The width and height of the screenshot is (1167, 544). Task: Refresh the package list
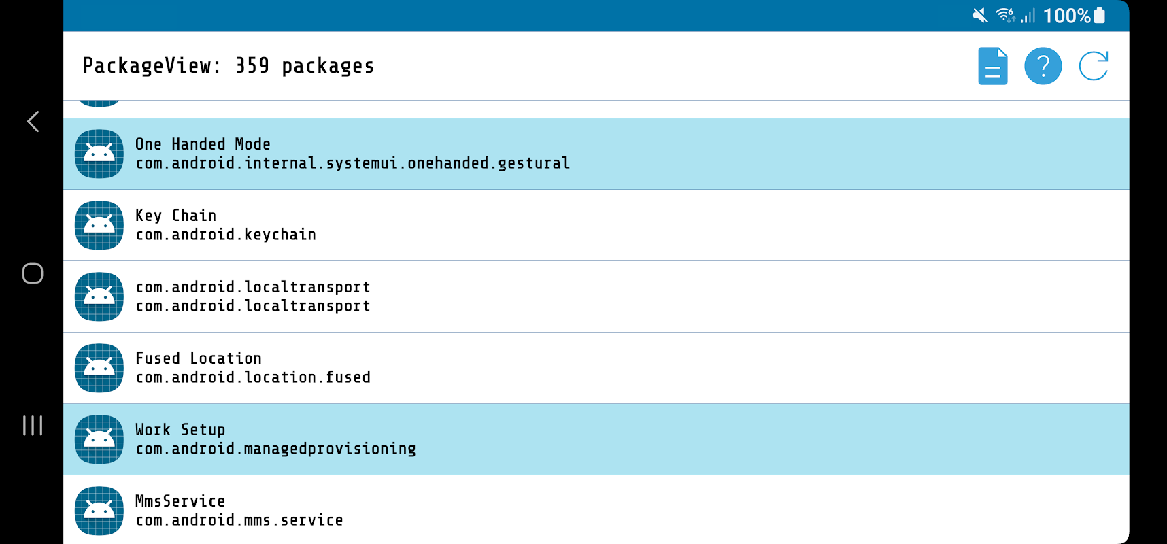[1093, 66]
